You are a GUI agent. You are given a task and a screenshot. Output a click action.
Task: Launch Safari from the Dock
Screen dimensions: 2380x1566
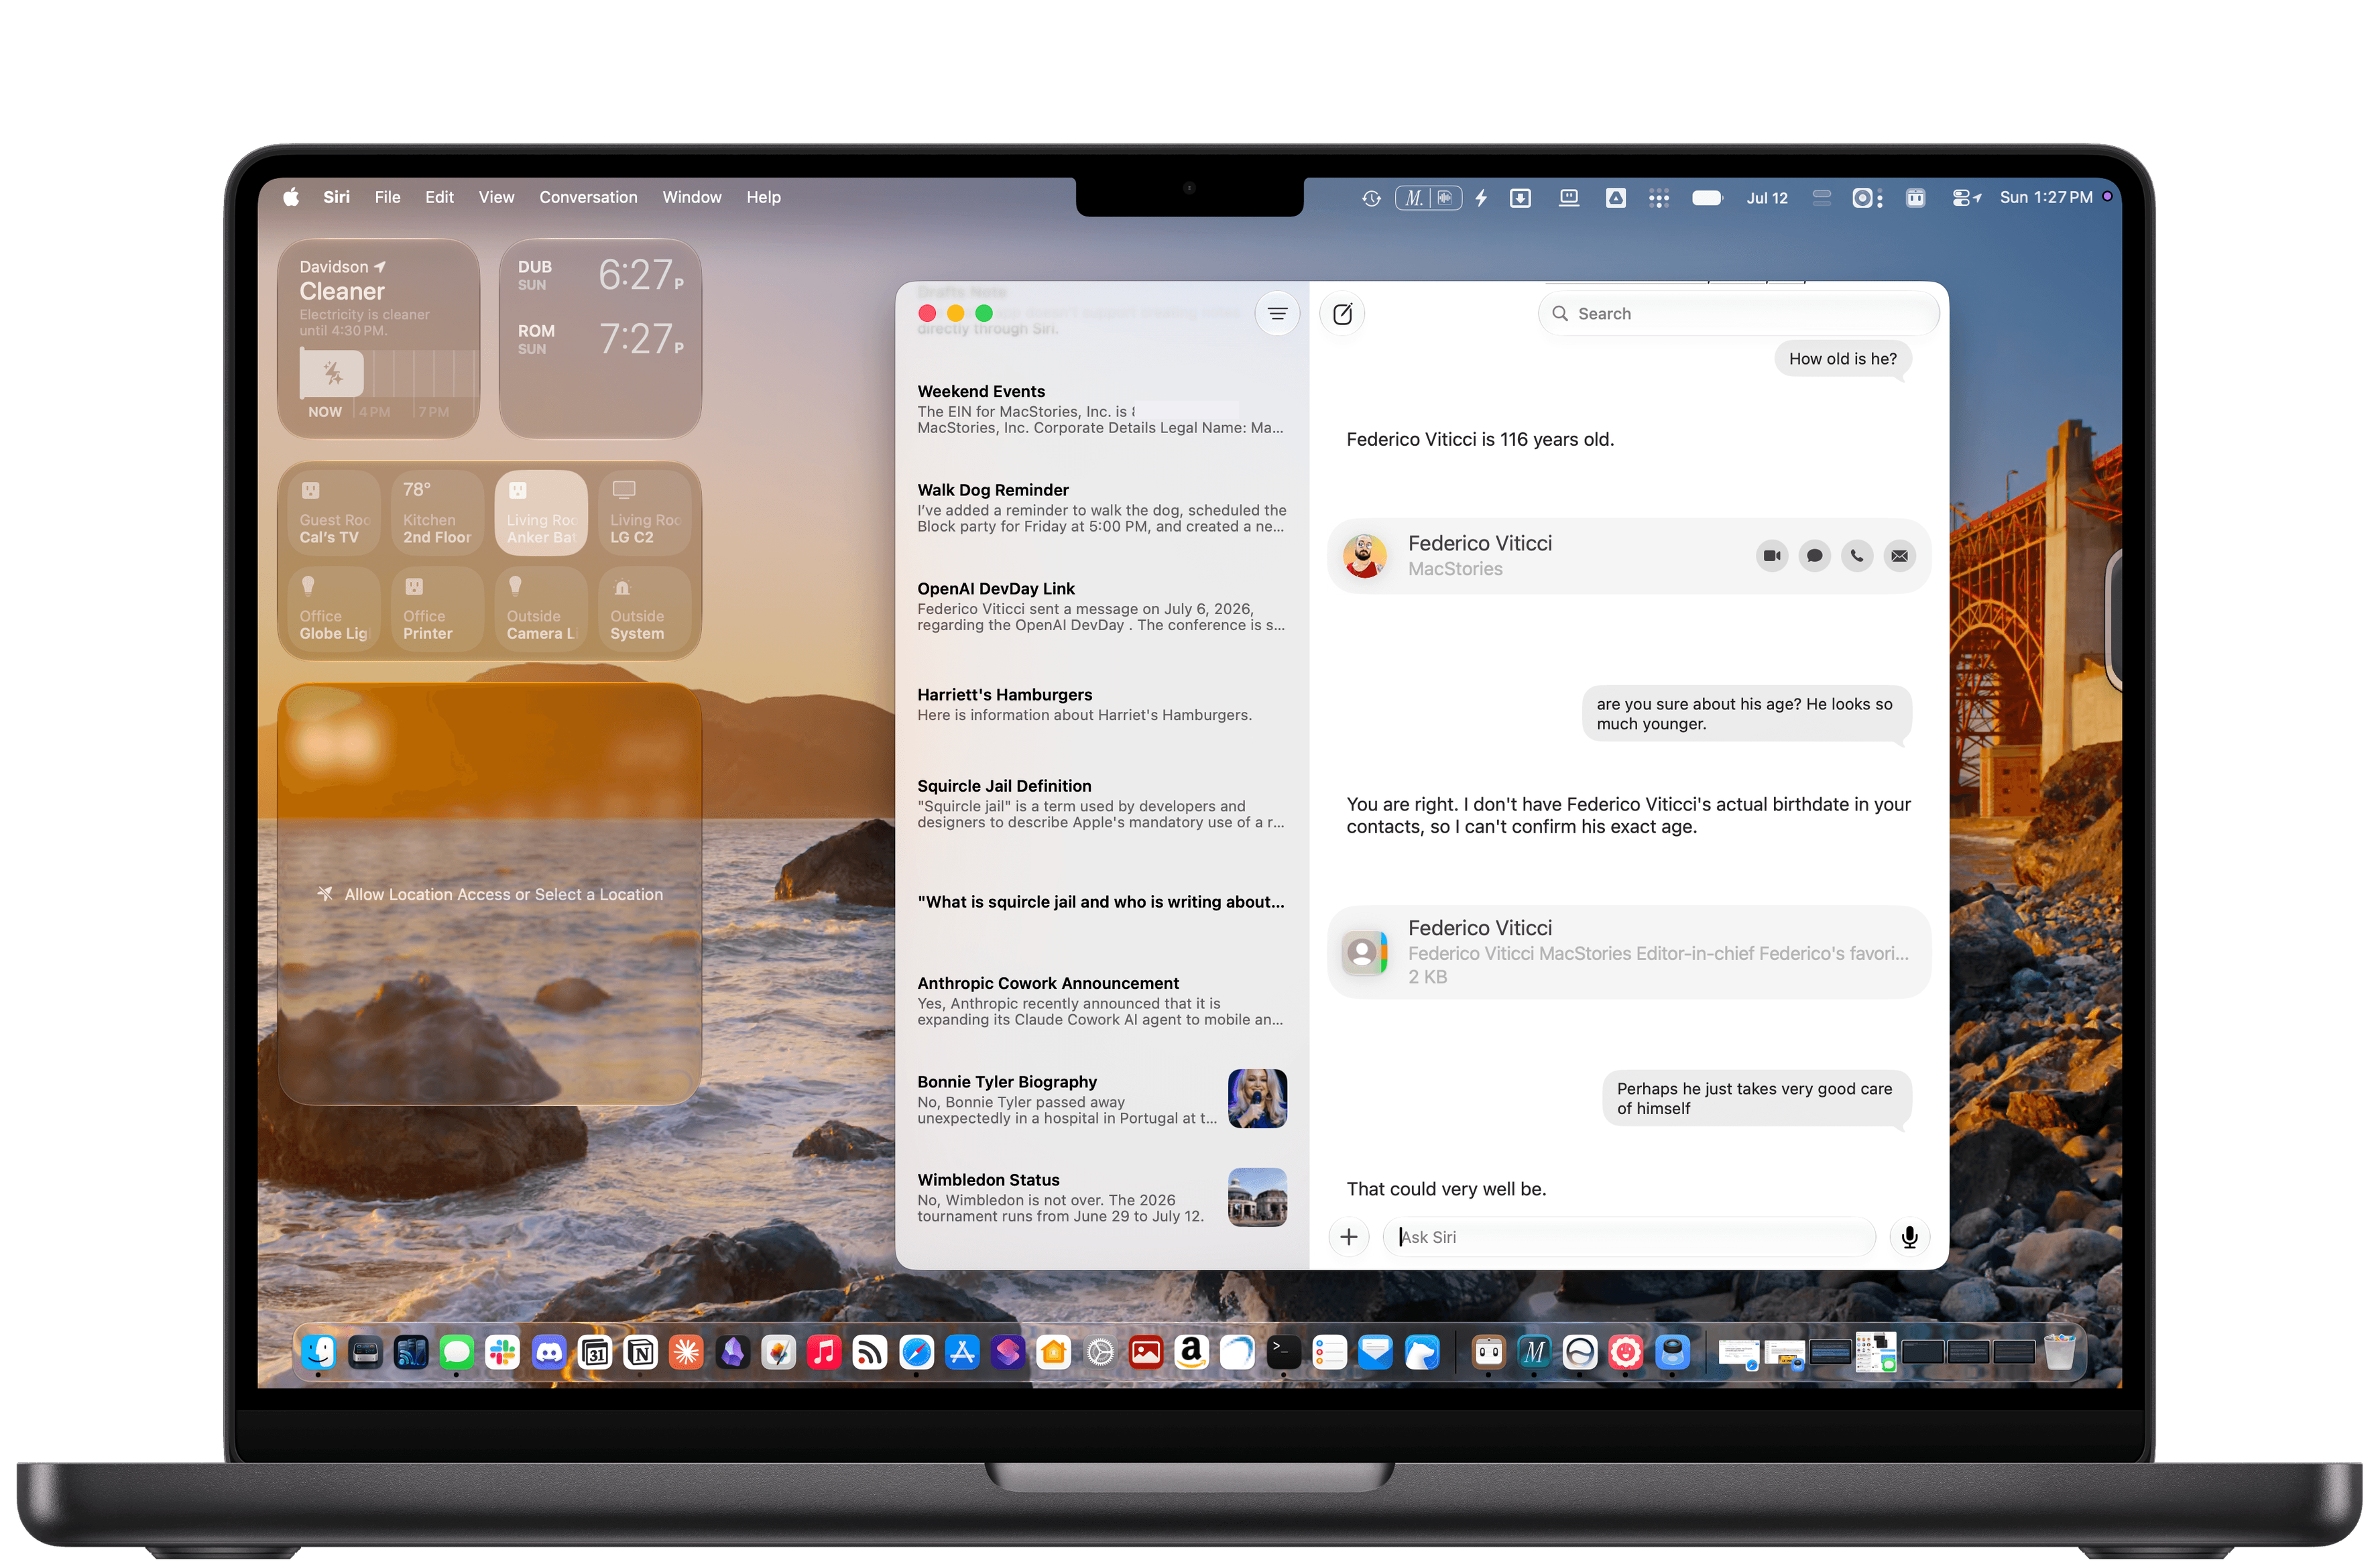(916, 1353)
